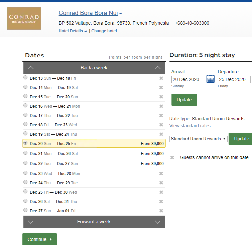Open the arrival date calendar icon
Screen dimensions: 252x249
[x=210, y=79]
